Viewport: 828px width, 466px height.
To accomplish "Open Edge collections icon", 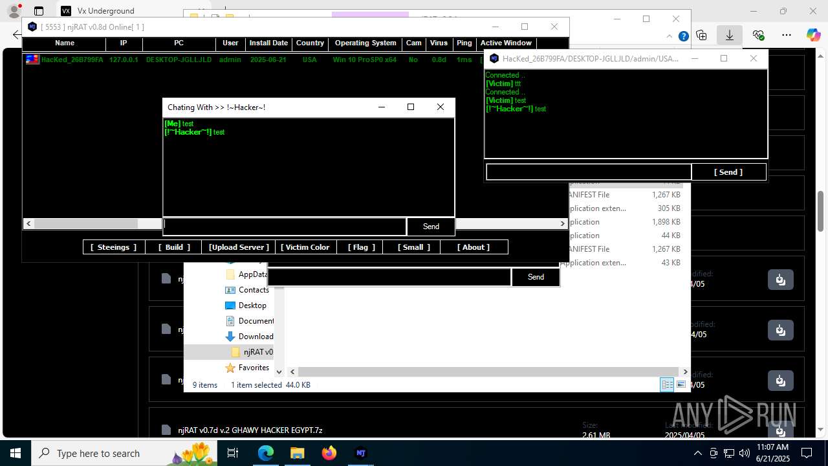I will (x=702, y=36).
